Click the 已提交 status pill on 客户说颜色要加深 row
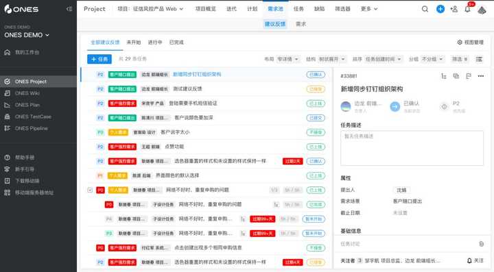494x272 pixels. [x=316, y=118]
